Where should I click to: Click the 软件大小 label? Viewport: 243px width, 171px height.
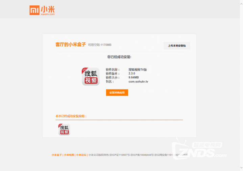click(x=113, y=77)
